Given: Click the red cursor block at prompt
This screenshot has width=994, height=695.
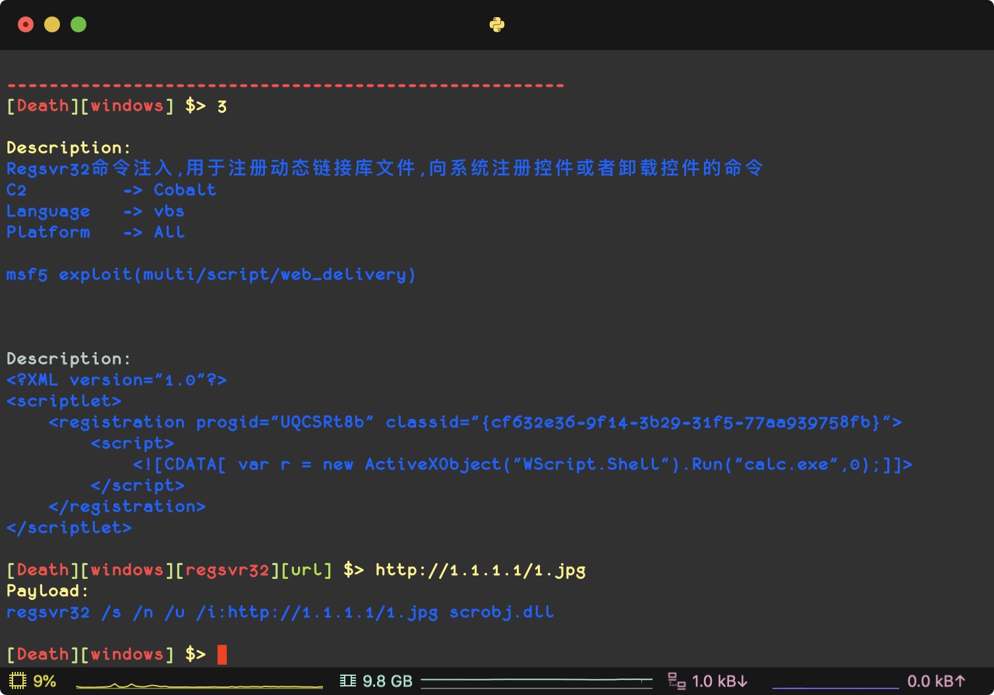Looking at the screenshot, I should pos(222,654).
